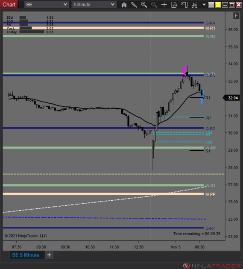243x269 pixels.
Task: Click the M-PP pivot label
Action: tap(211, 194)
